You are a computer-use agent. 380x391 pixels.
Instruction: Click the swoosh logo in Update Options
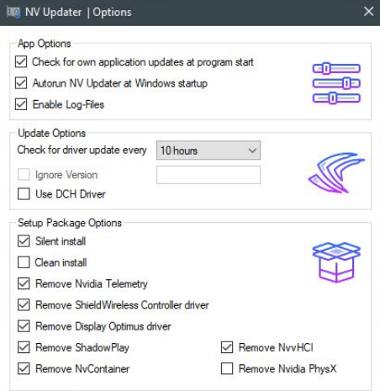(336, 172)
